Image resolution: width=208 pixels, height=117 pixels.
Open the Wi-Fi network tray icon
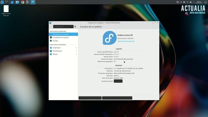point(188,2)
